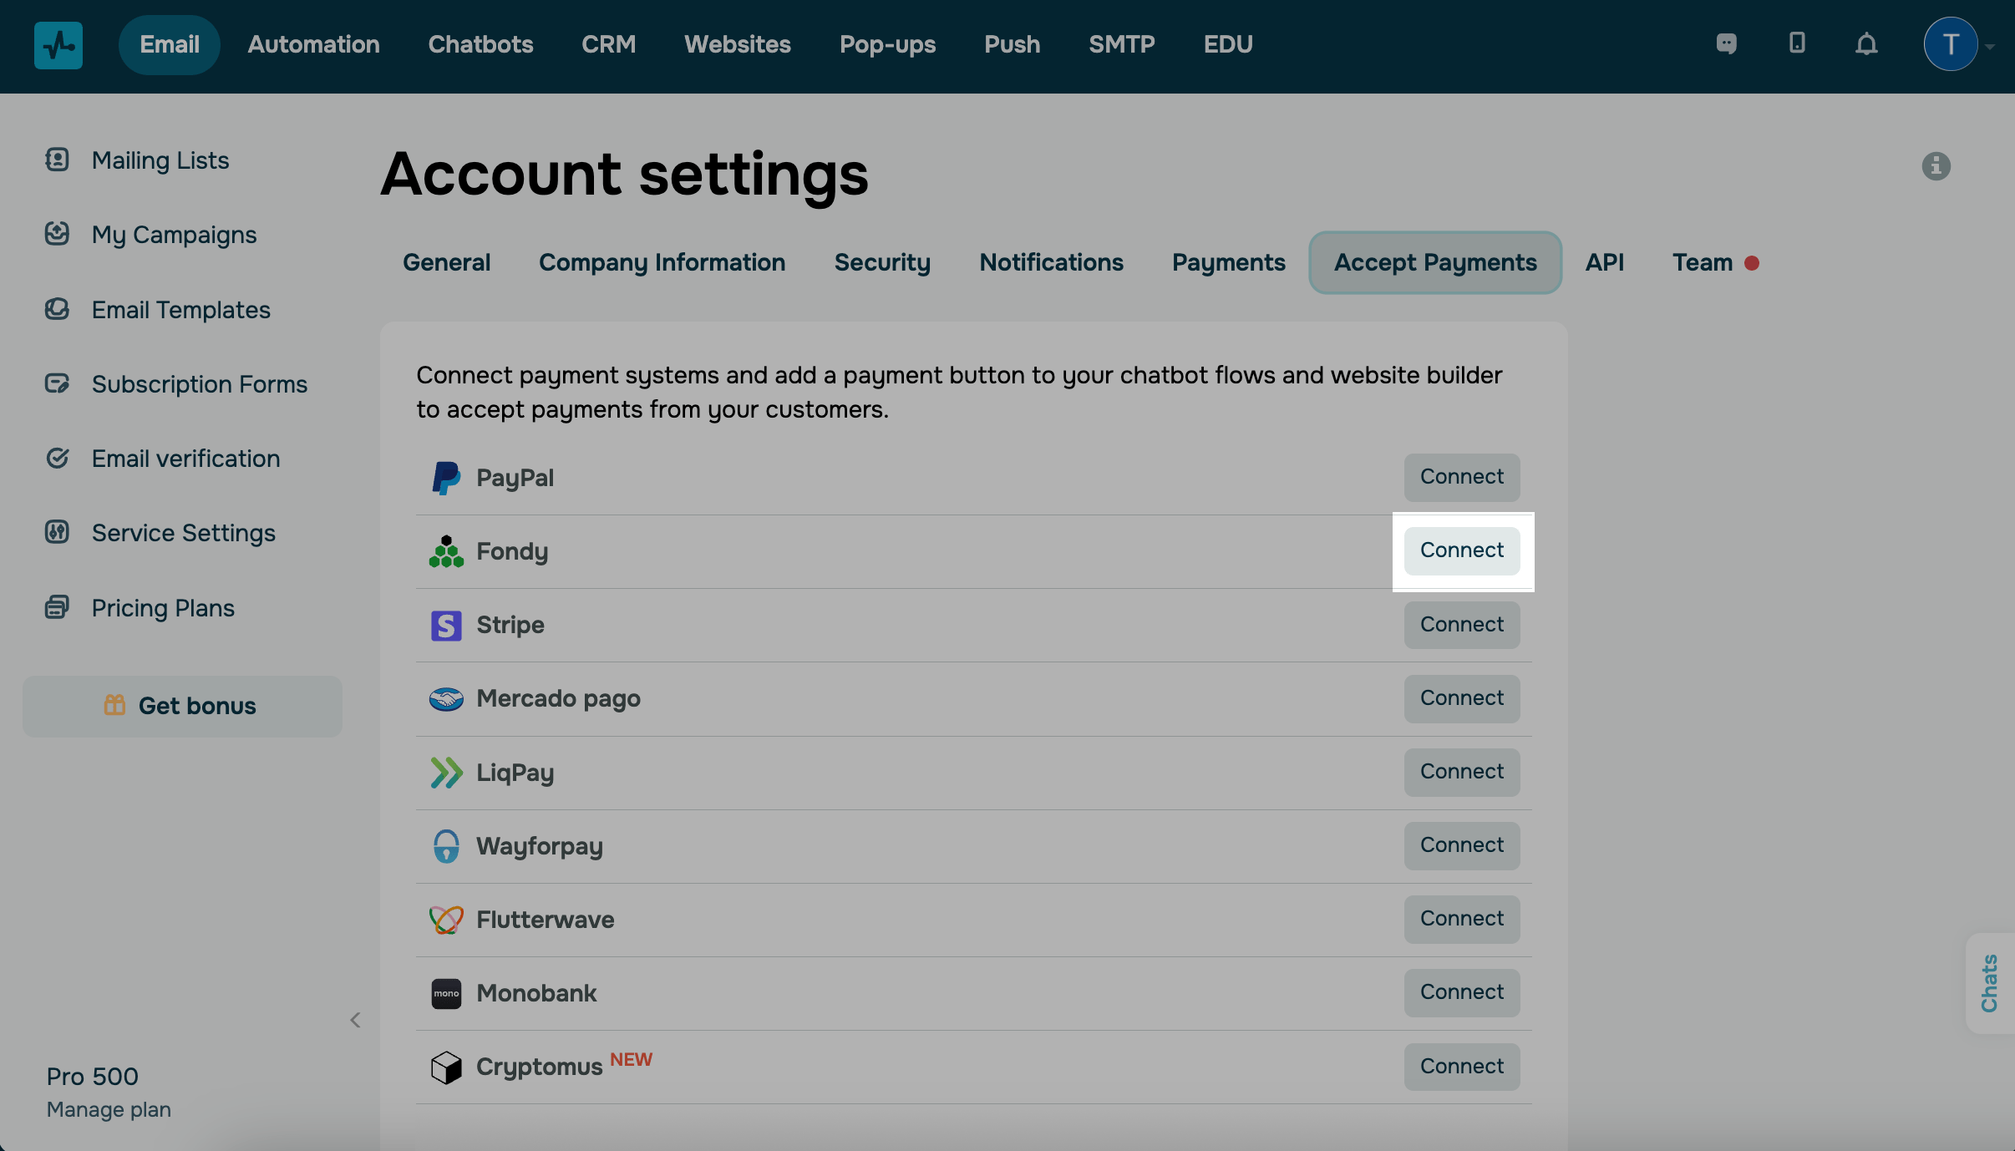This screenshot has height=1151, width=2015.
Task: Open the Chatbots section
Action: (x=480, y=44)
